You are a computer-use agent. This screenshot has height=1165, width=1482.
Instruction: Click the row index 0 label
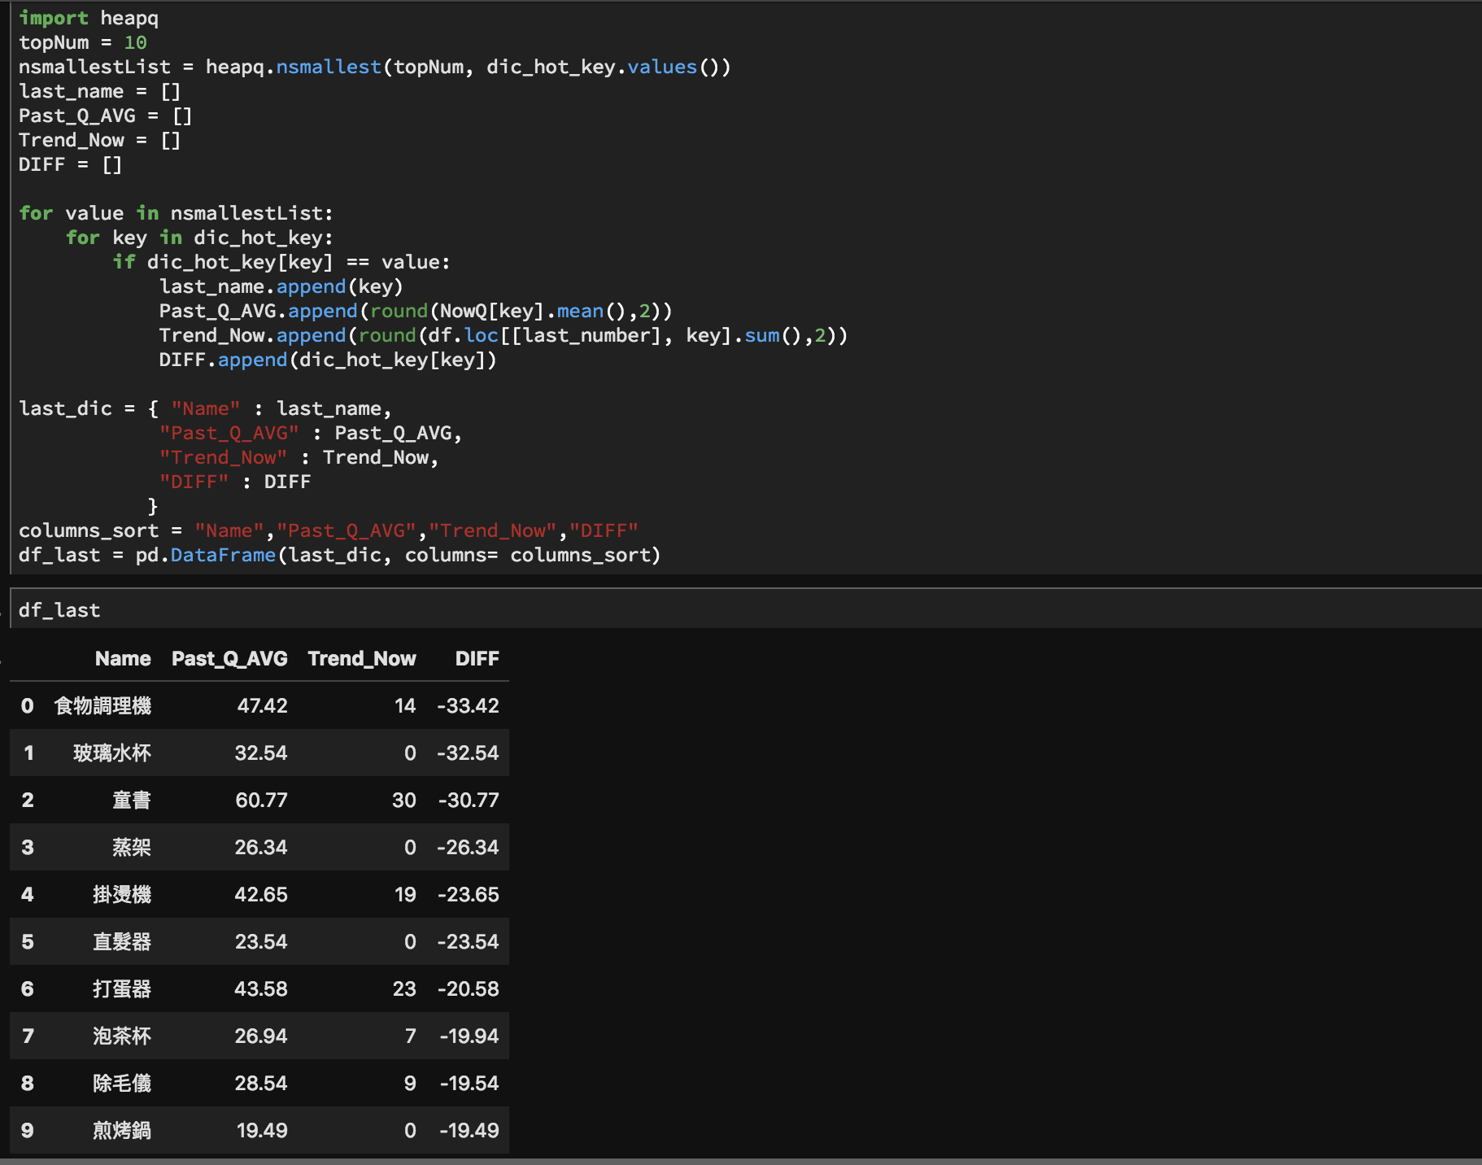(28, 705)
